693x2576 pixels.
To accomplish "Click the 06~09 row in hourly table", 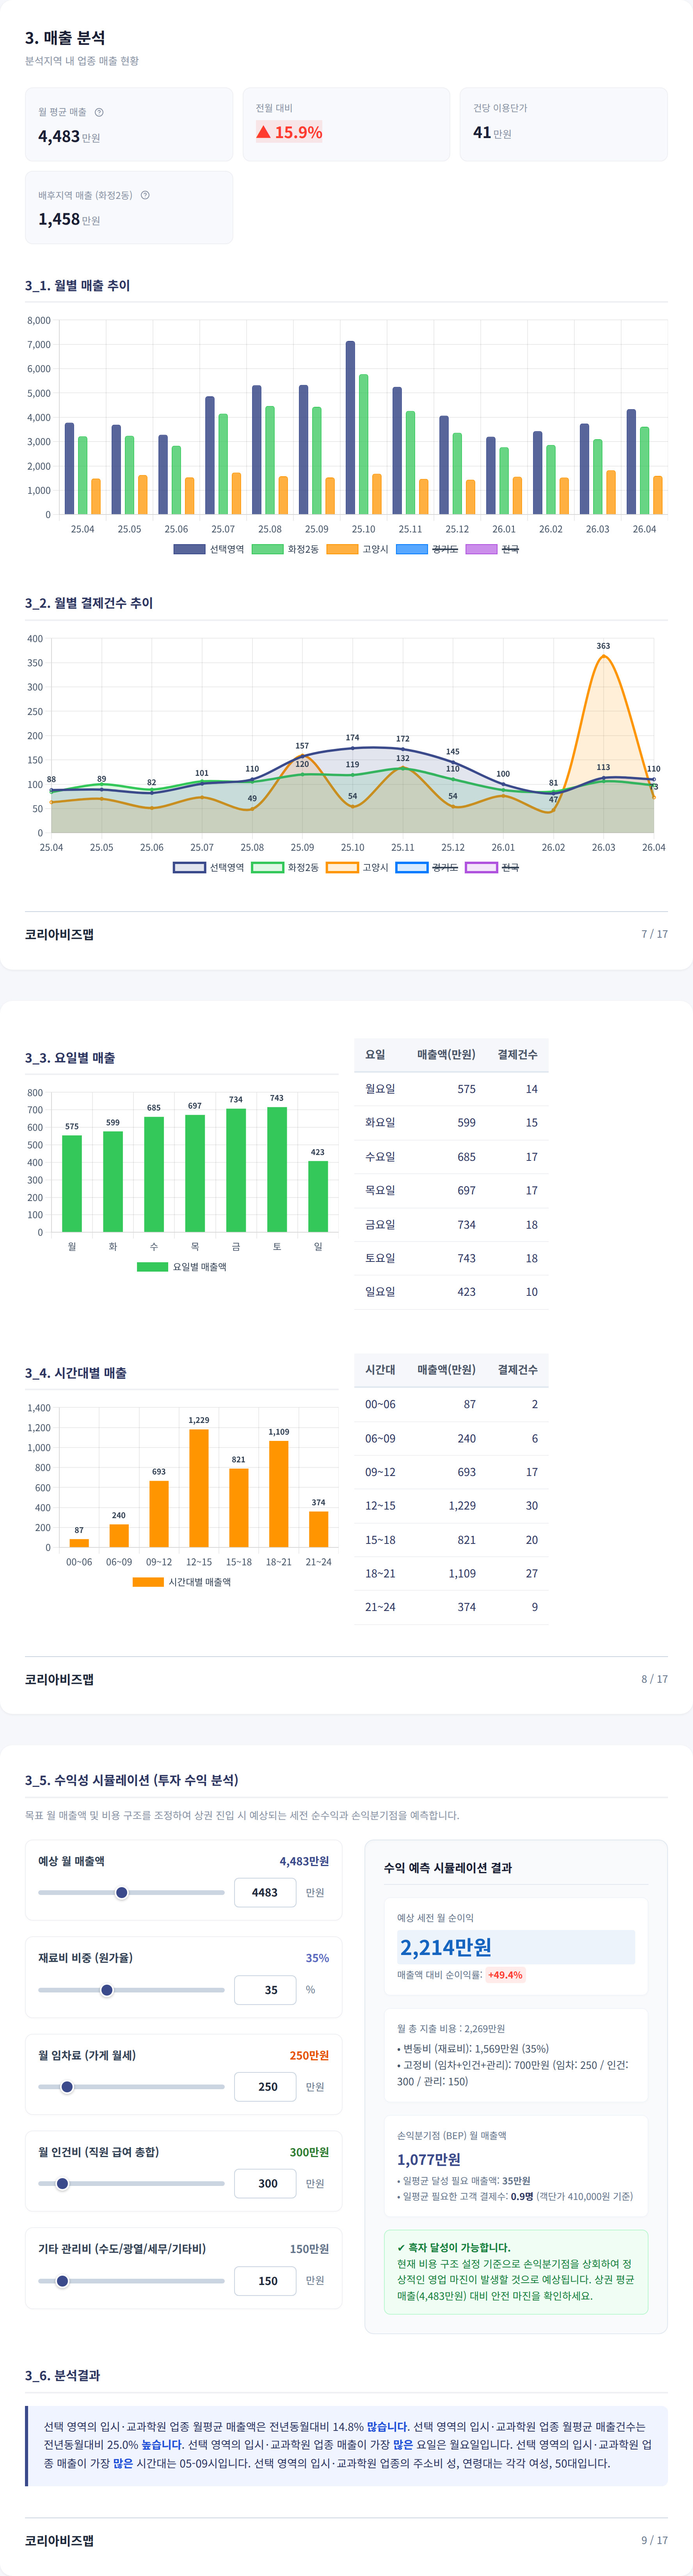I will [451, 1438].
